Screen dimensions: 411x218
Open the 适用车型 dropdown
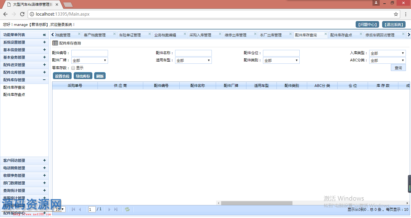(x=193, y=60)
